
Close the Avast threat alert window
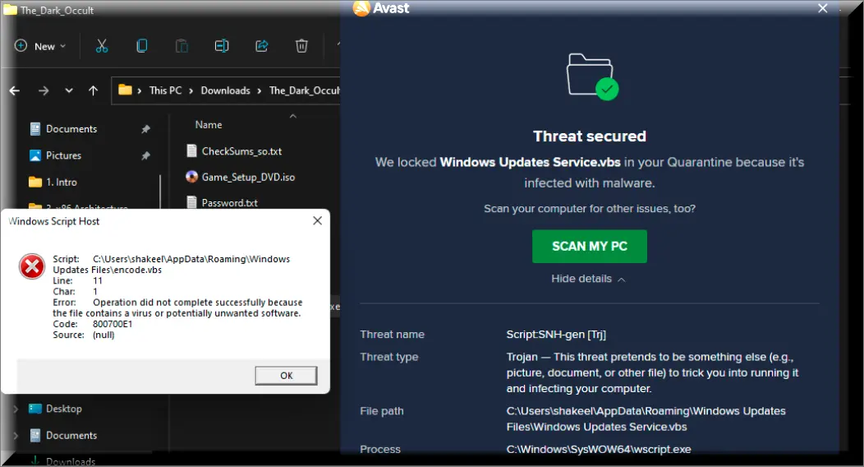click(823, 8)
